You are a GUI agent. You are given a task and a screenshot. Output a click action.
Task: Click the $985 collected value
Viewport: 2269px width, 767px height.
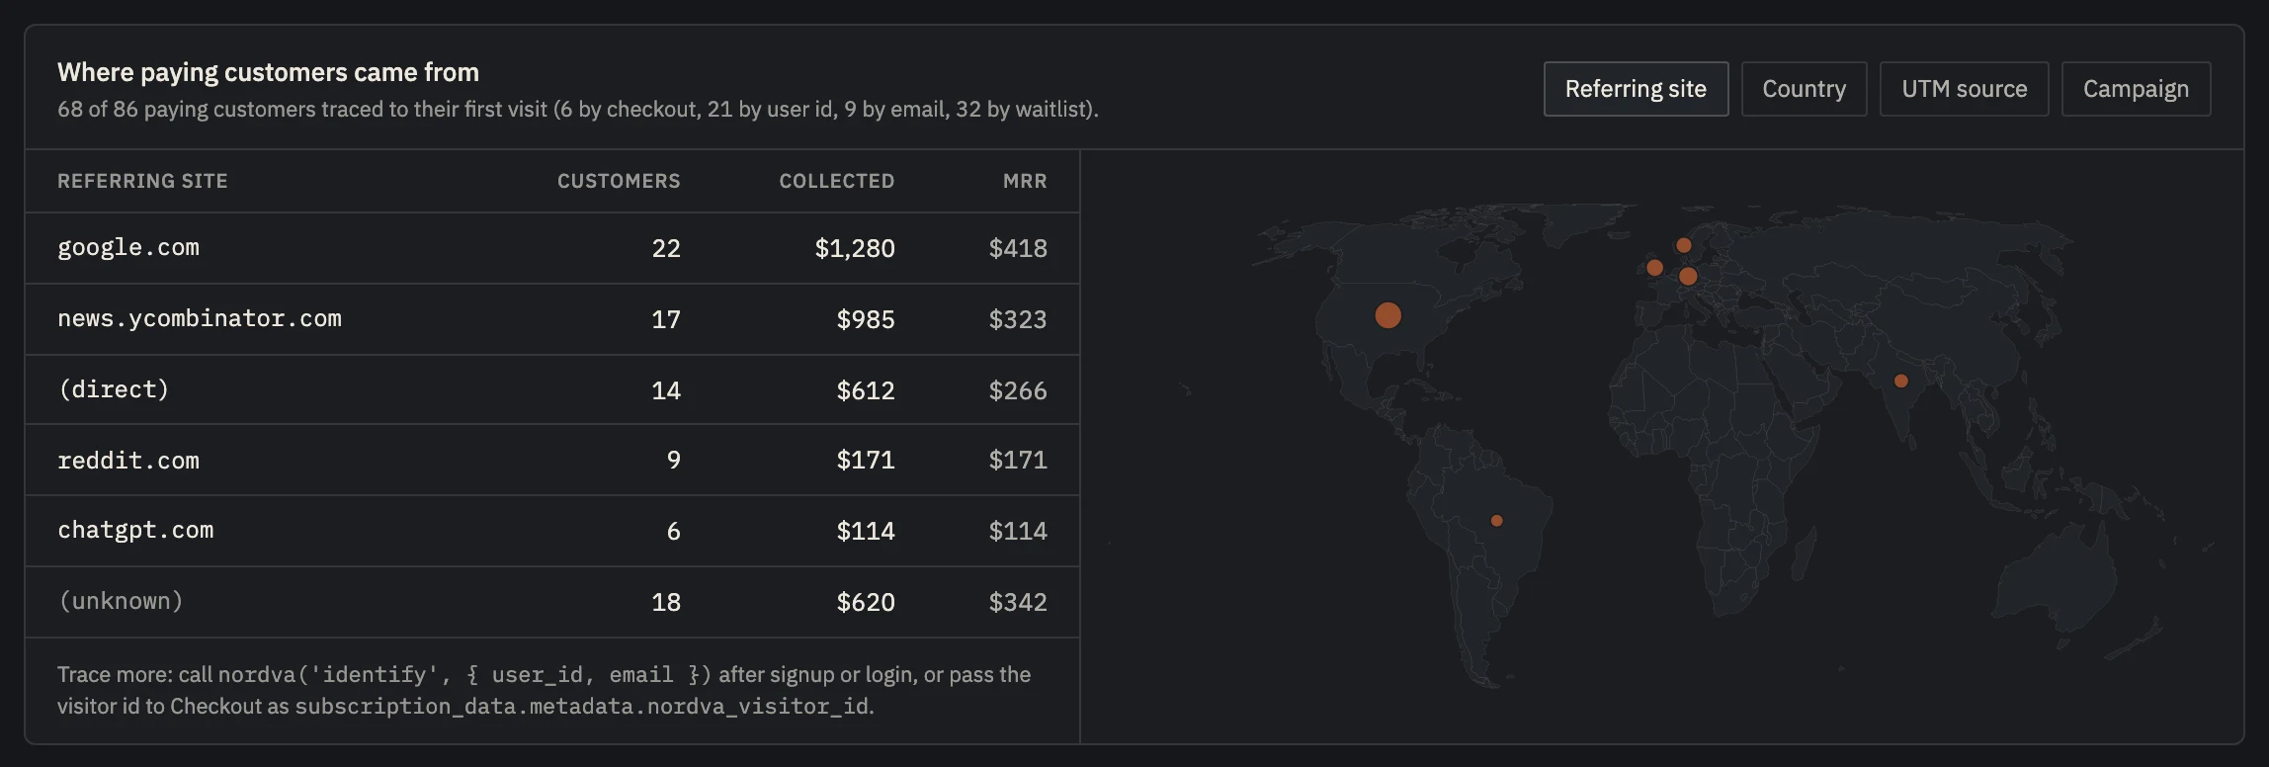[866, 319]
